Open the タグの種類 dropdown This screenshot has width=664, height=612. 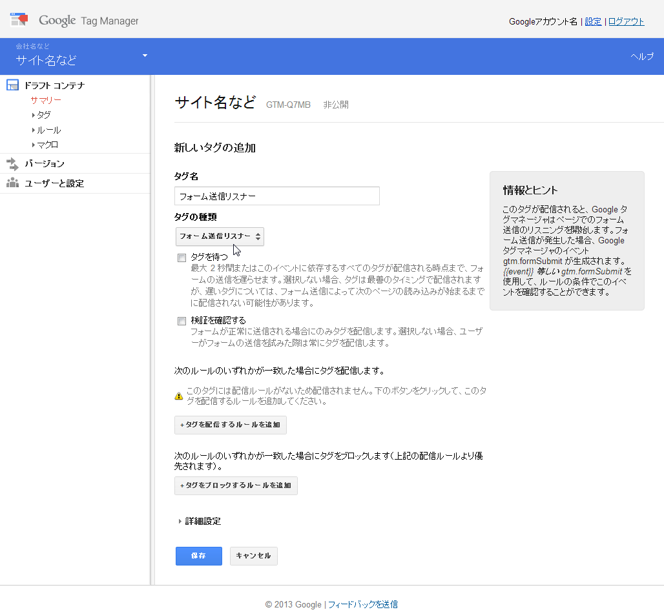pyautogui.click(x=219, y=237)
